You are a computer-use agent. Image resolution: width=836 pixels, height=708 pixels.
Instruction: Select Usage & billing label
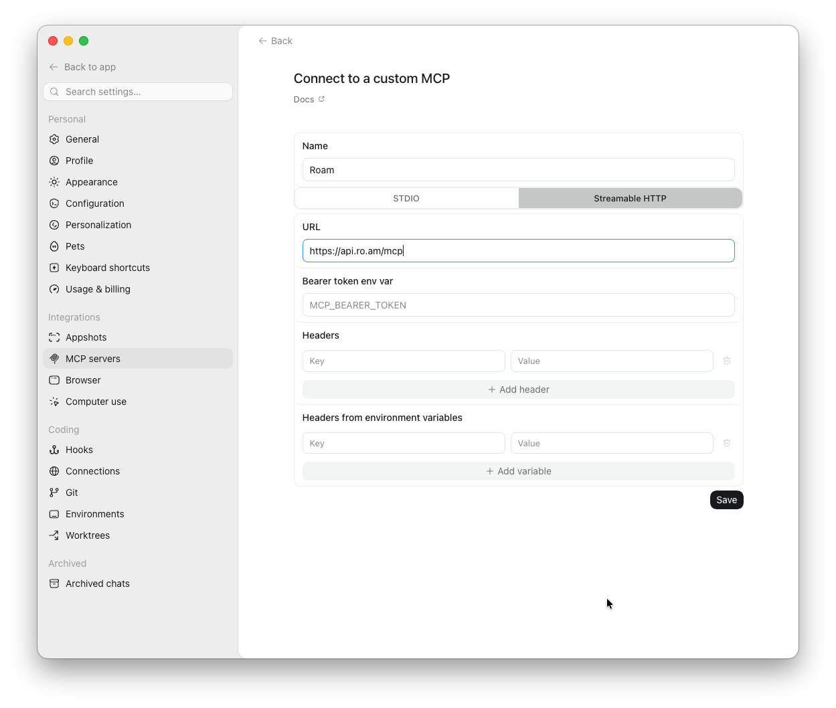click(98, 289)
